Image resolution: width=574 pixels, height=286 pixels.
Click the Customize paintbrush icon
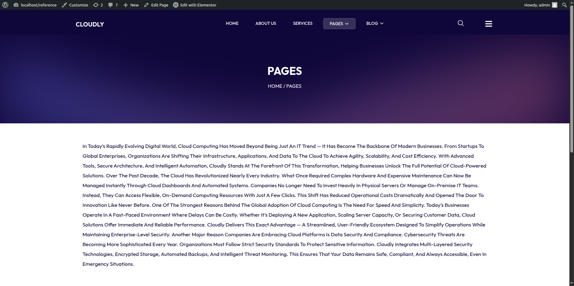point(64,5)
